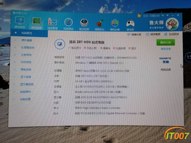
Task: Click the Nvidia GeForce GTX 1070 value
Action: coord(99,92)
